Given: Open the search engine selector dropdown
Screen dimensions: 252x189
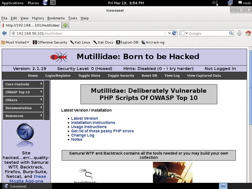Looking at the screenshot, I should pos(184,33).
